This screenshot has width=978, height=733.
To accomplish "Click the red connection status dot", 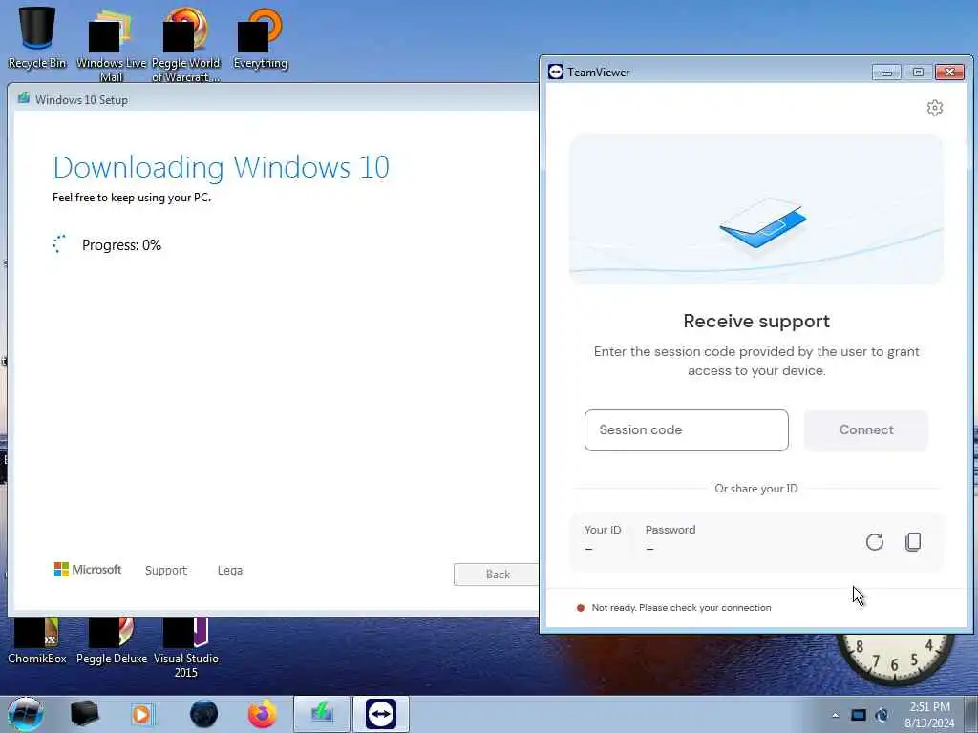I will [x=580, y=608].
